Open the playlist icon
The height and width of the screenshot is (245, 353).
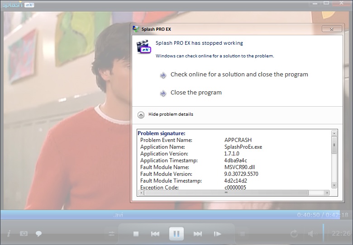coord(242,234)
